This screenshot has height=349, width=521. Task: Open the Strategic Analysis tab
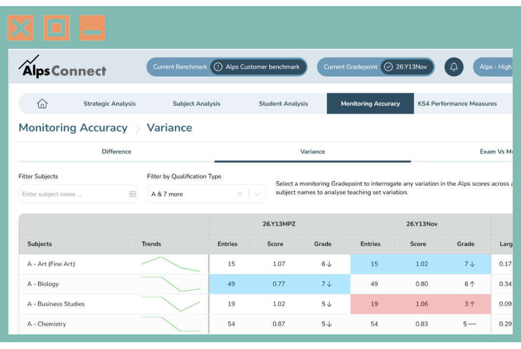pyautogui.click(x=110, y=103)
